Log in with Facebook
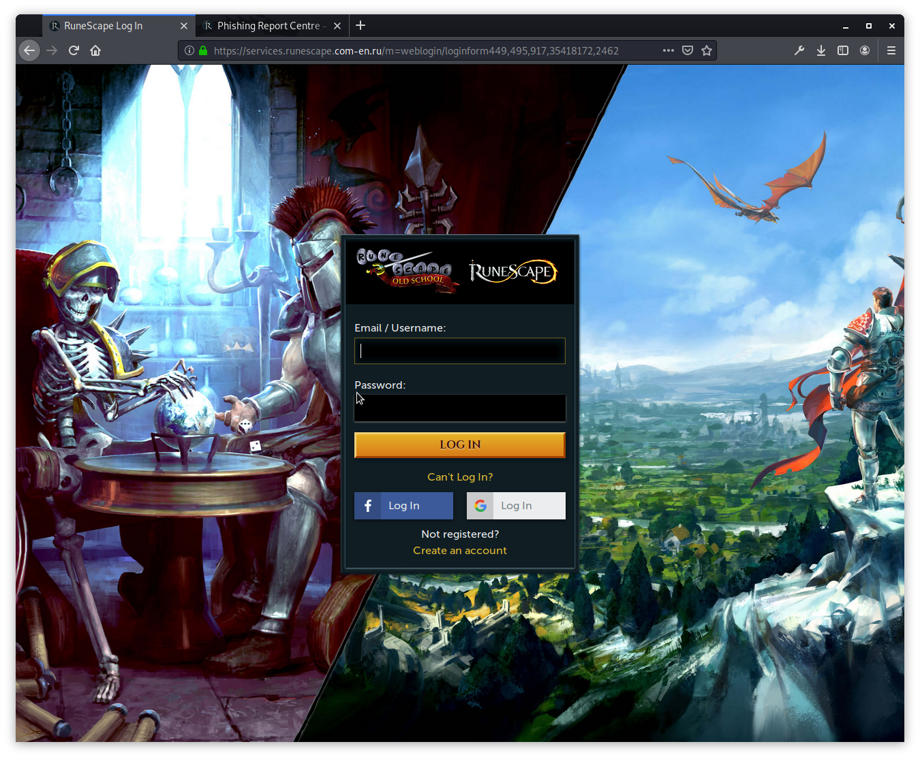This screenshot has width=920, height=759. point(403,506)
